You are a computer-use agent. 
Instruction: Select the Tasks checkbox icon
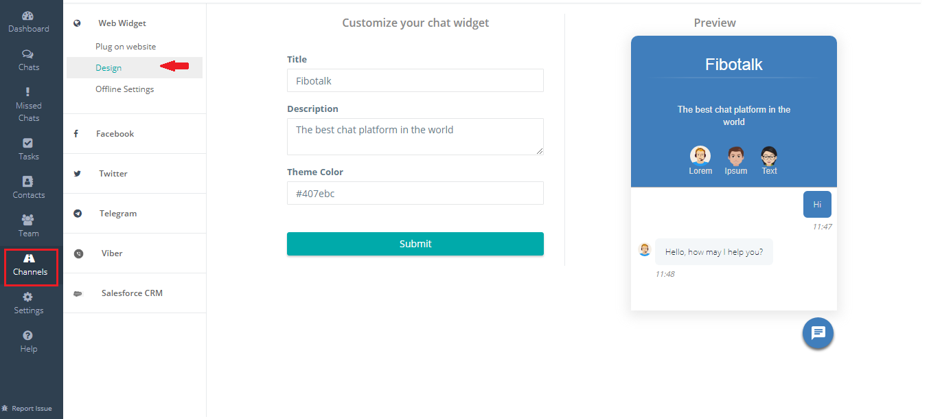[x=28, y=143]
